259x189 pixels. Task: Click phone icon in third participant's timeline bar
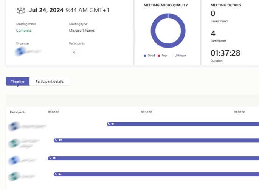pos(50,158)
